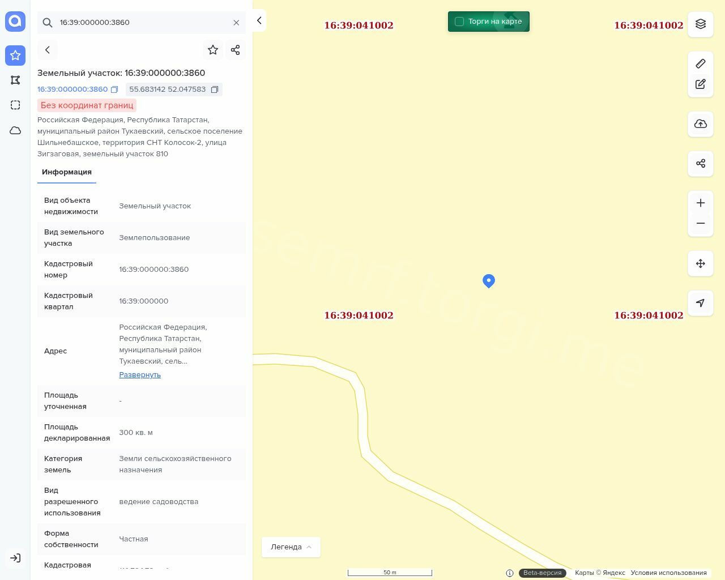
Task: Add land plot to favorites with star
Action: point(213,50)
